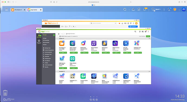Open the Trash can on QTS desktop
Screen dimensions: 187x102
tap(5, 93)
